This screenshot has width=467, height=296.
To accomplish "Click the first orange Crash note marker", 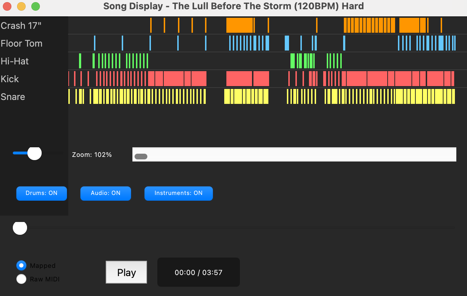I will coord(151,25).
